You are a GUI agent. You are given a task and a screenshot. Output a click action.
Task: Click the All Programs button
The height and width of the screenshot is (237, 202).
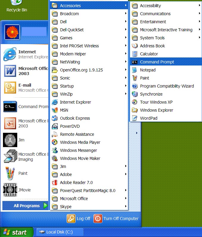[x=25, y=205]
